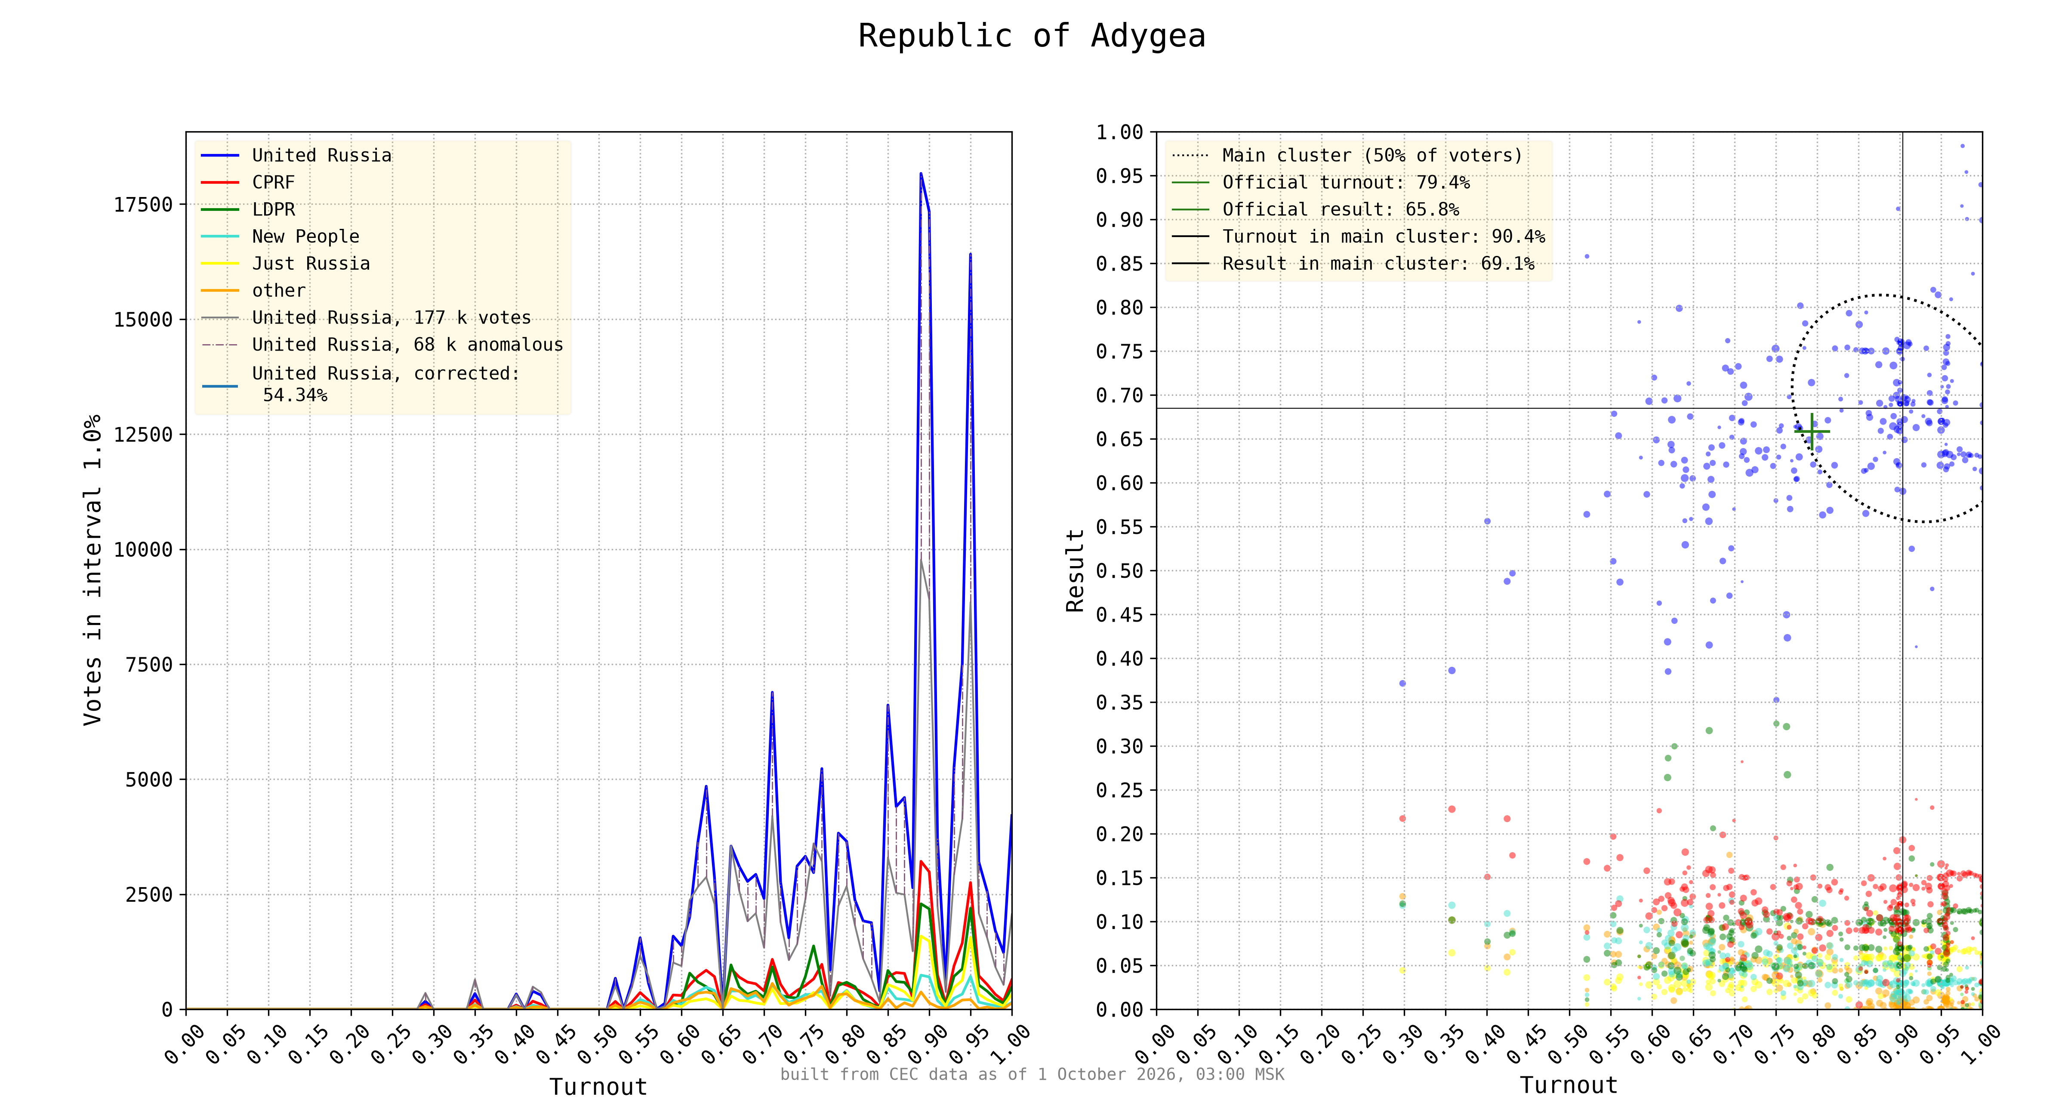Click the red CPRF legend line swatch

pos(220,183)
